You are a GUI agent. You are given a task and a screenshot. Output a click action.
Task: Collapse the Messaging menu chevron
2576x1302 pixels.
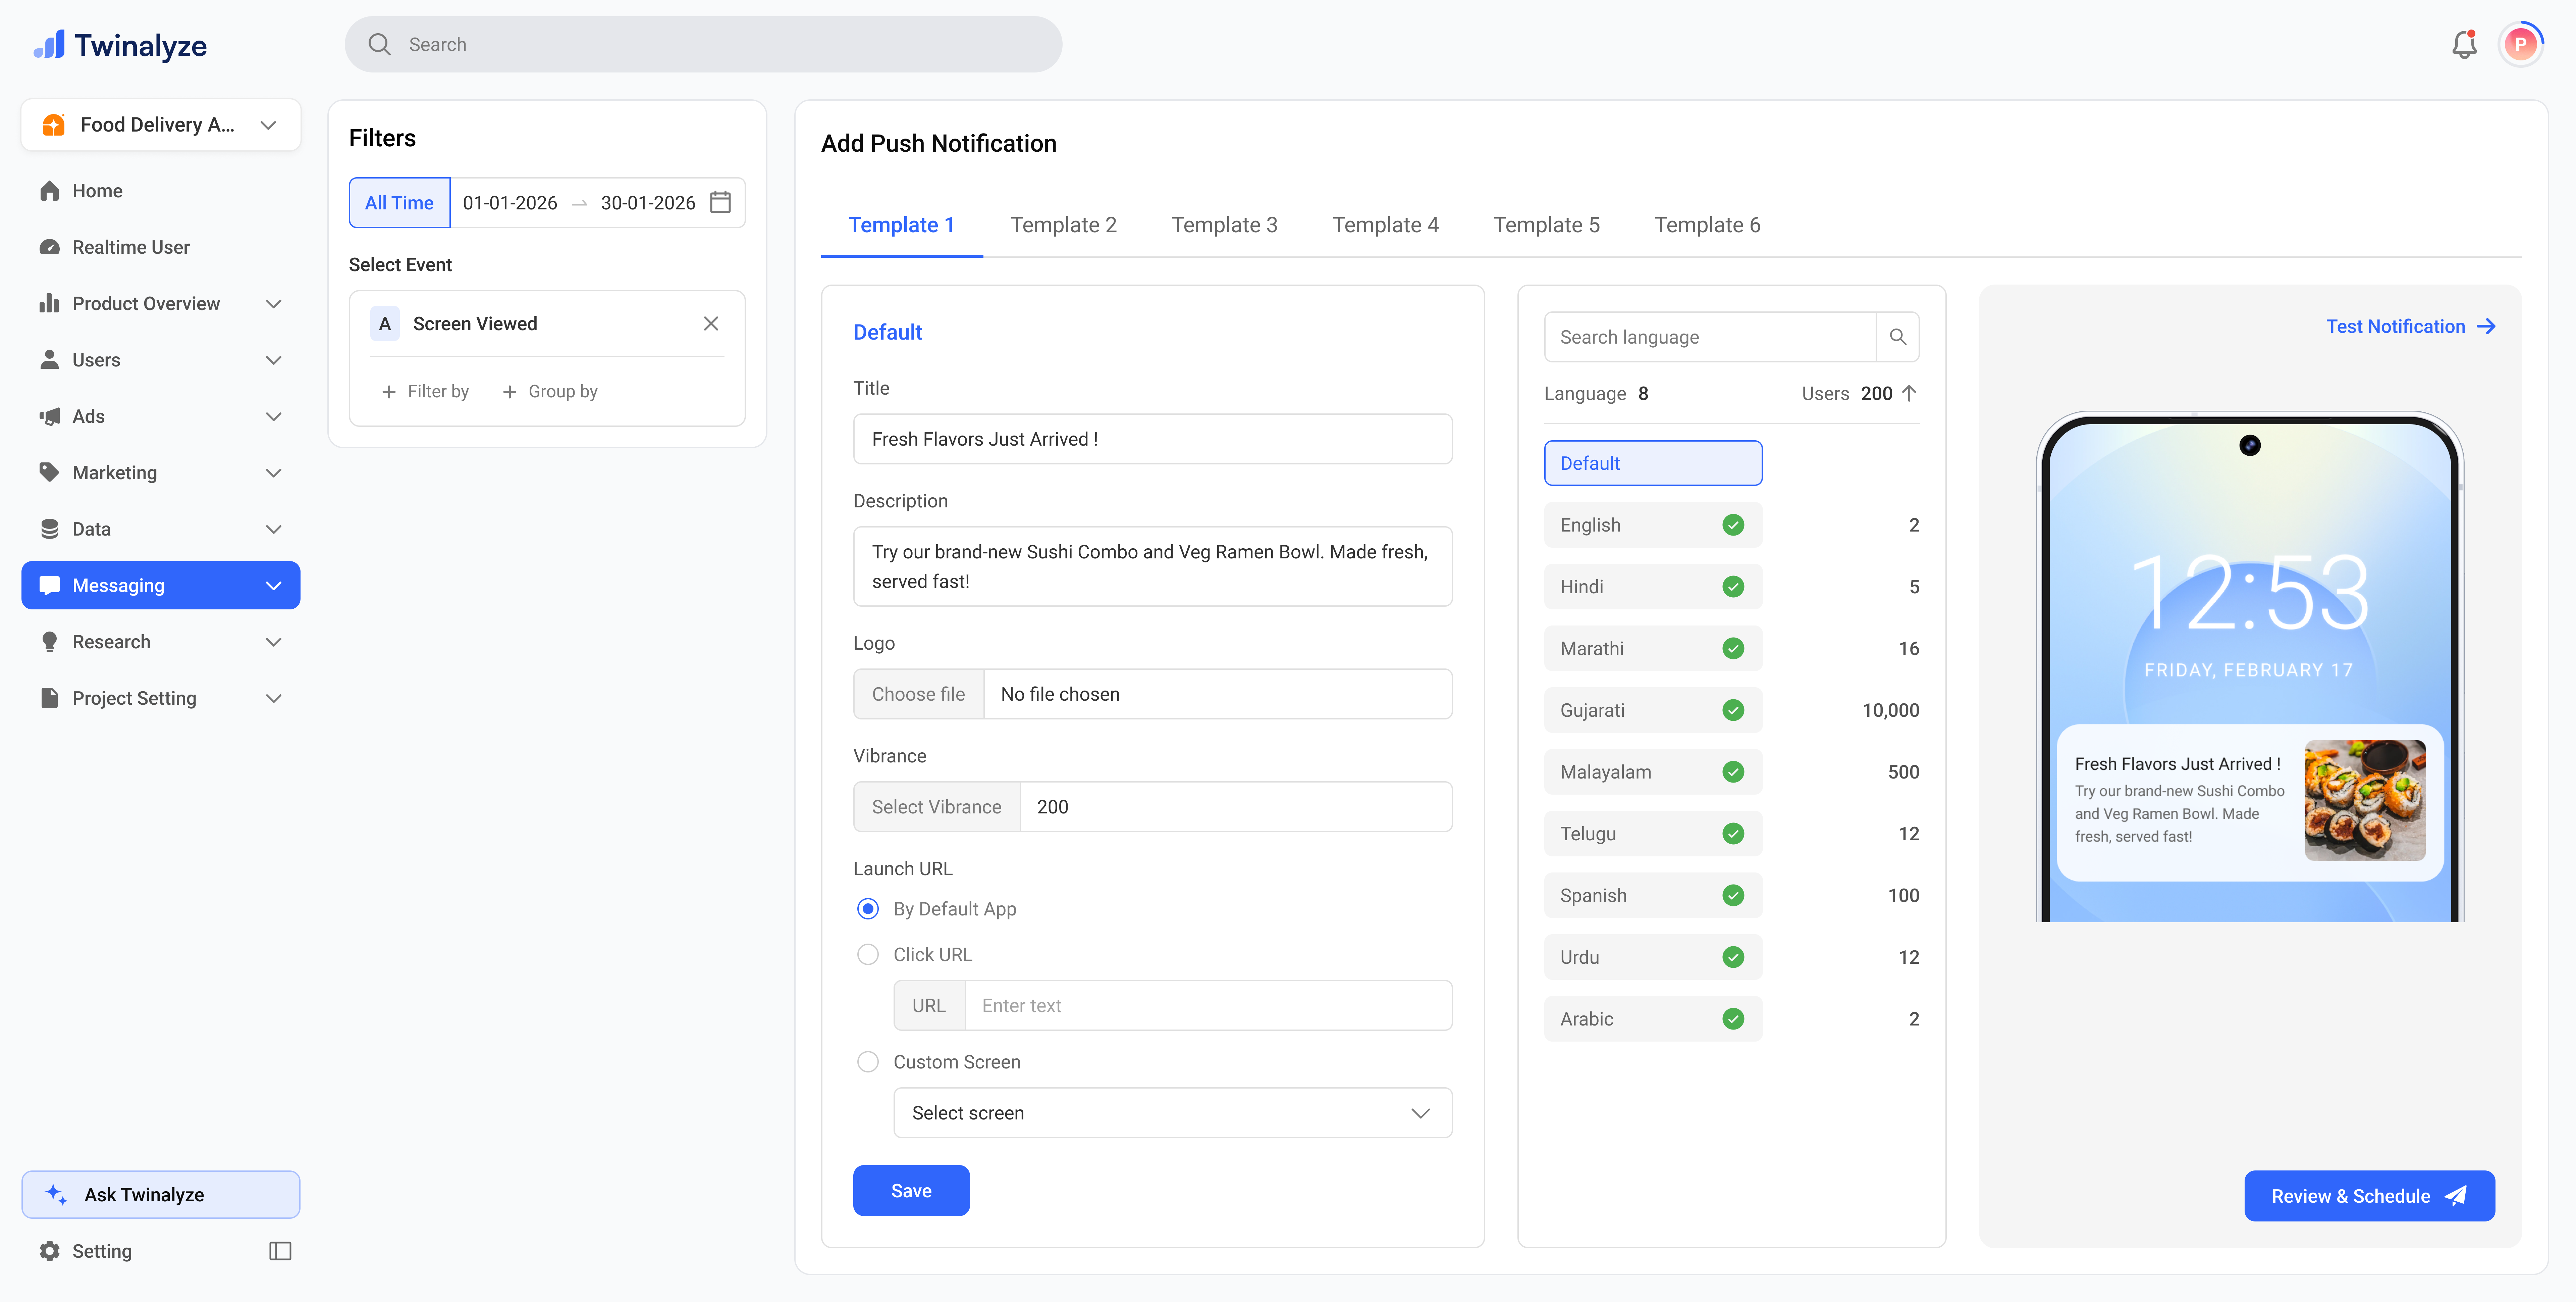click(274, 586)
